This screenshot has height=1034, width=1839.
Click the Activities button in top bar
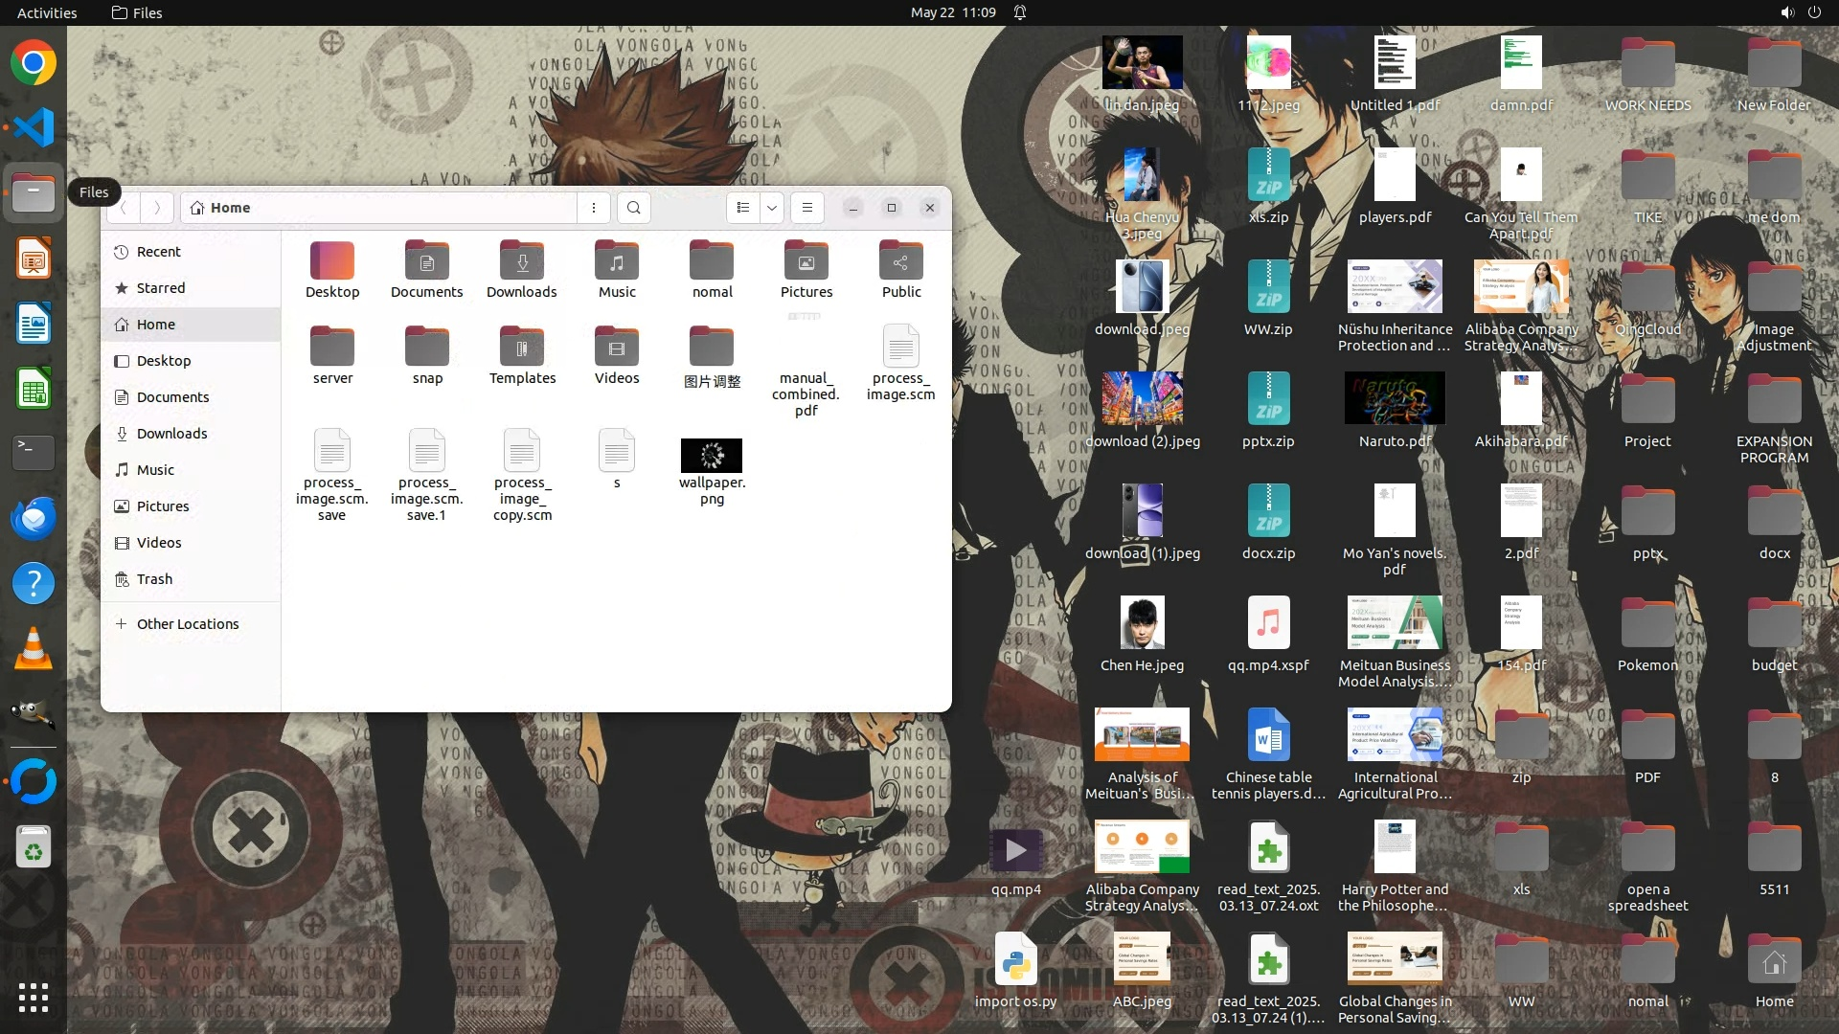click(x=47, y=12)
